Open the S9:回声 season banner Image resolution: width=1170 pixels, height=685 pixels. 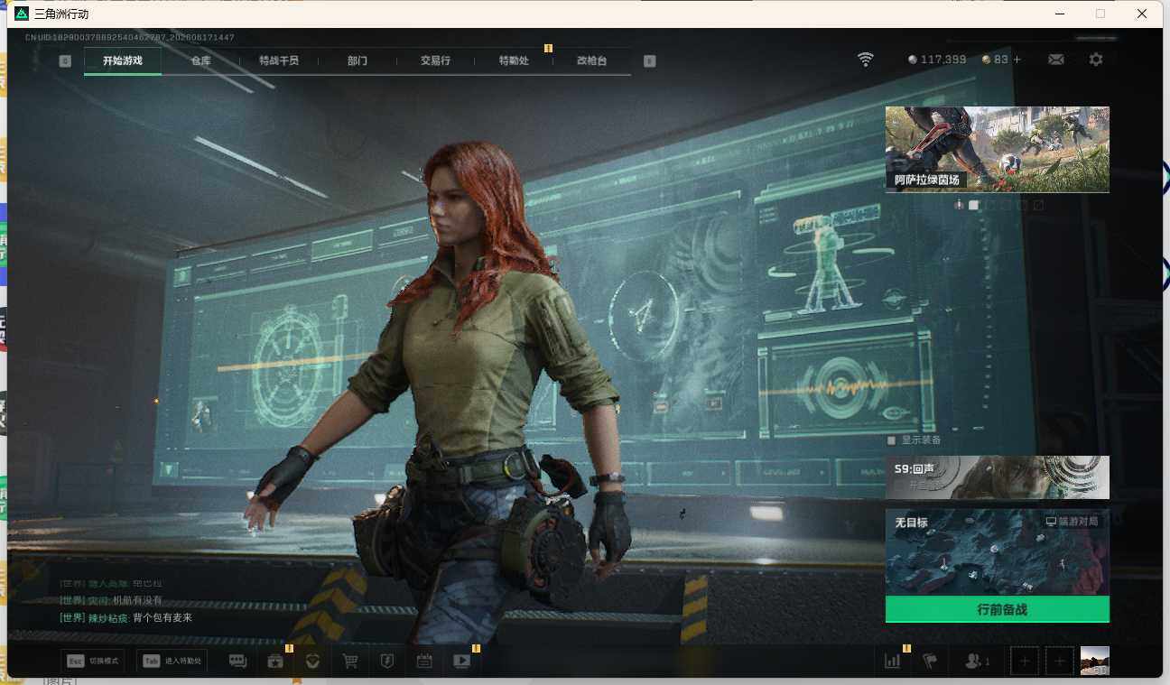(x=998, y=477)
